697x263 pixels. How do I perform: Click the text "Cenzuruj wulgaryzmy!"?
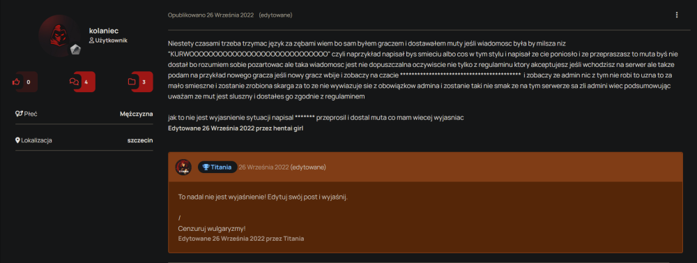point(212,229)
